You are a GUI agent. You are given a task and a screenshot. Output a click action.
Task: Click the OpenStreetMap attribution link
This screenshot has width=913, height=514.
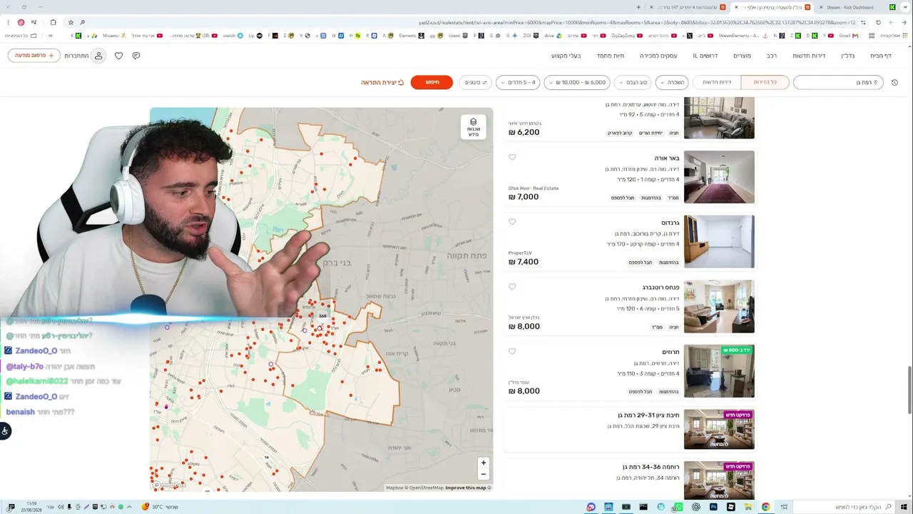427,488
